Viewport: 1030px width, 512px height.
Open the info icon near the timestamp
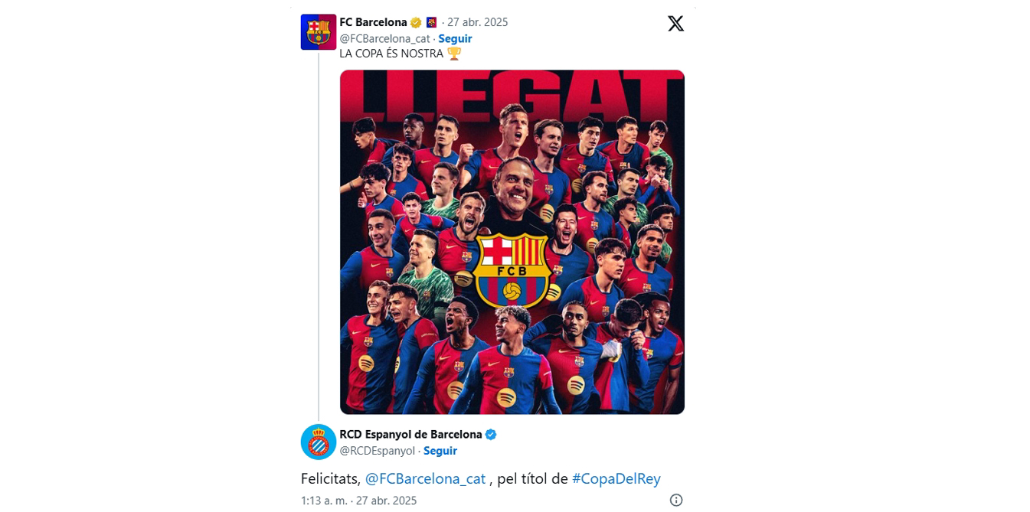pyautogui.click(x=675, y=499)
